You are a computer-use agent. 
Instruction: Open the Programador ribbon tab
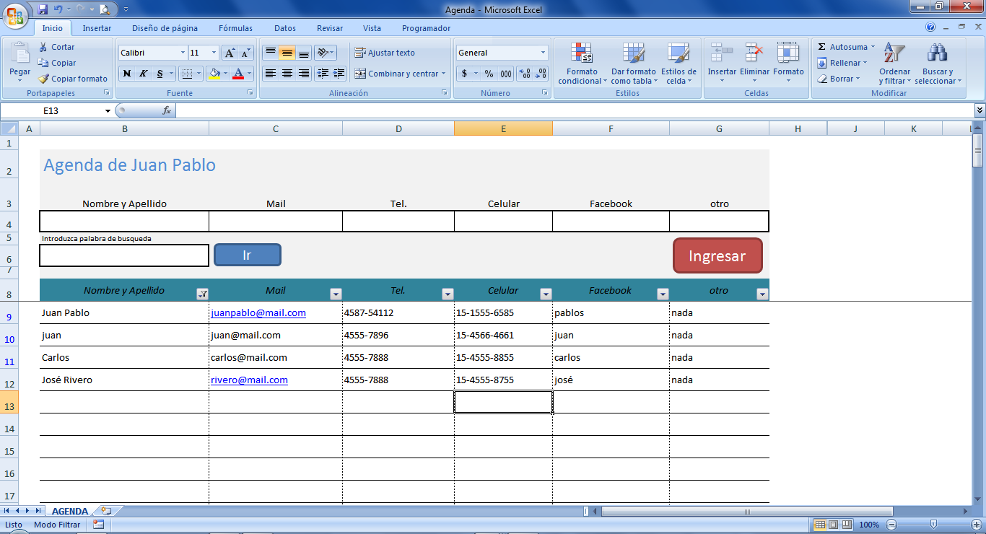pyautogui.click(x=426, y=28)
